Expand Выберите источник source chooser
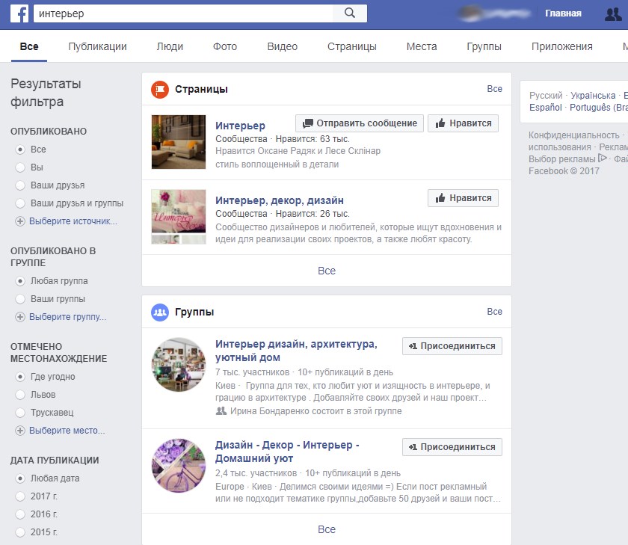The width and height of the screenshot is (628, 545). [x=73, y=221]
